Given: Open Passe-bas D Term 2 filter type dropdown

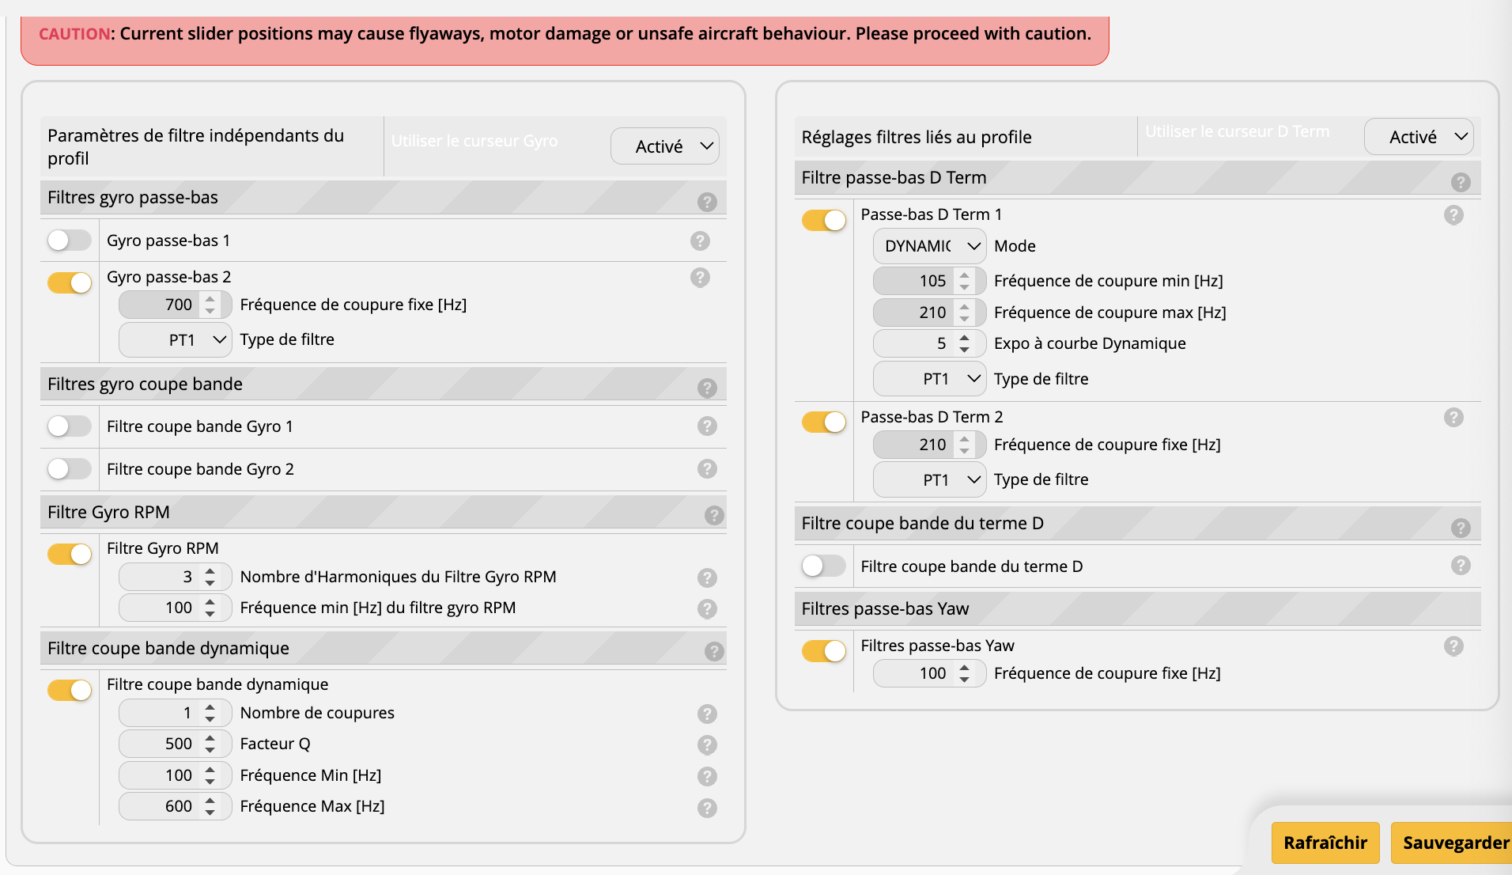Looking at the screenshot, I should click(930, 480).
